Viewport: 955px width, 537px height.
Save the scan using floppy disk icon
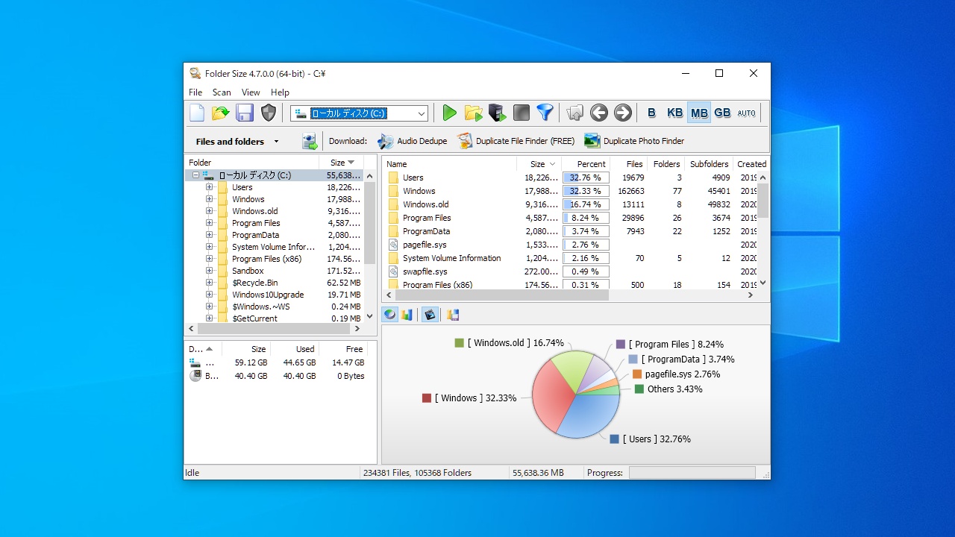coord(245,113)
